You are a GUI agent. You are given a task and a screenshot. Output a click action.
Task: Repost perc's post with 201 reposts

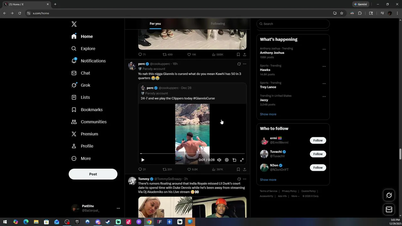pyautogui.click(x=167, y=169)
